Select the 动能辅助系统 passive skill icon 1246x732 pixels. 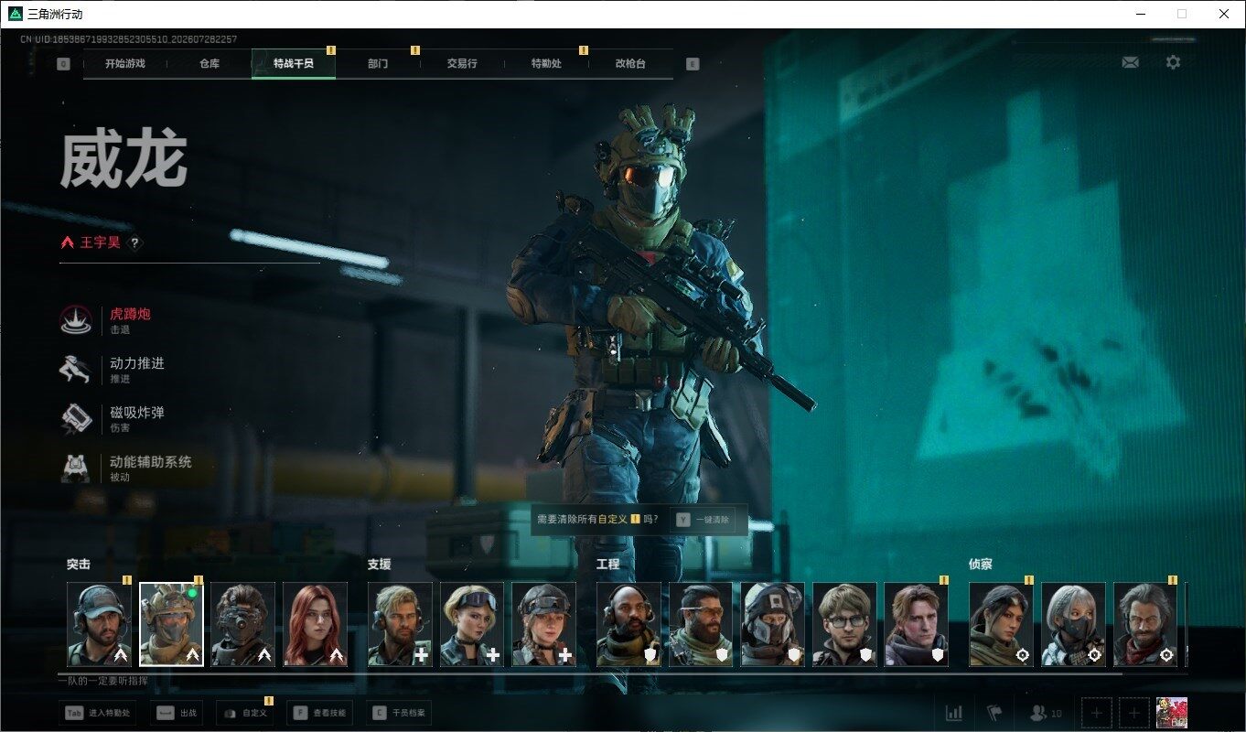(75, 468)
